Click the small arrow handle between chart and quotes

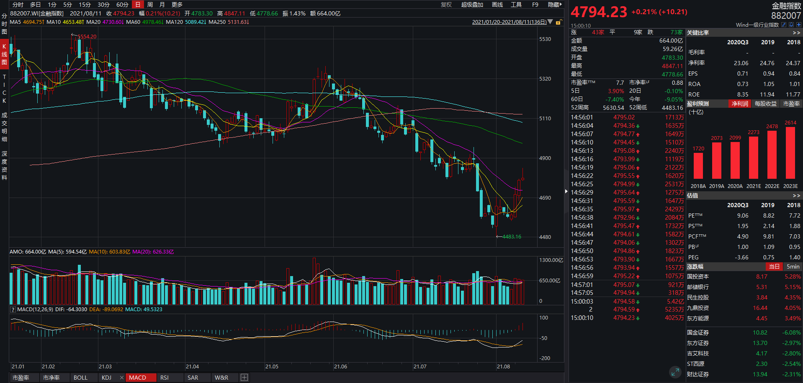566,191
